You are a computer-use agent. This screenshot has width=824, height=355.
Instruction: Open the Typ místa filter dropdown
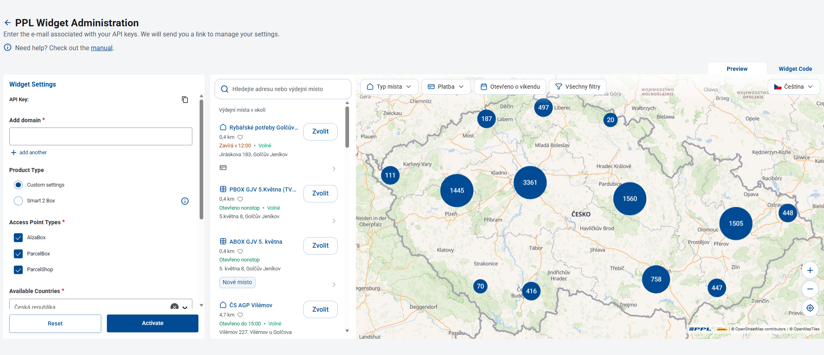pyautogui.click(x=389, y=87)
